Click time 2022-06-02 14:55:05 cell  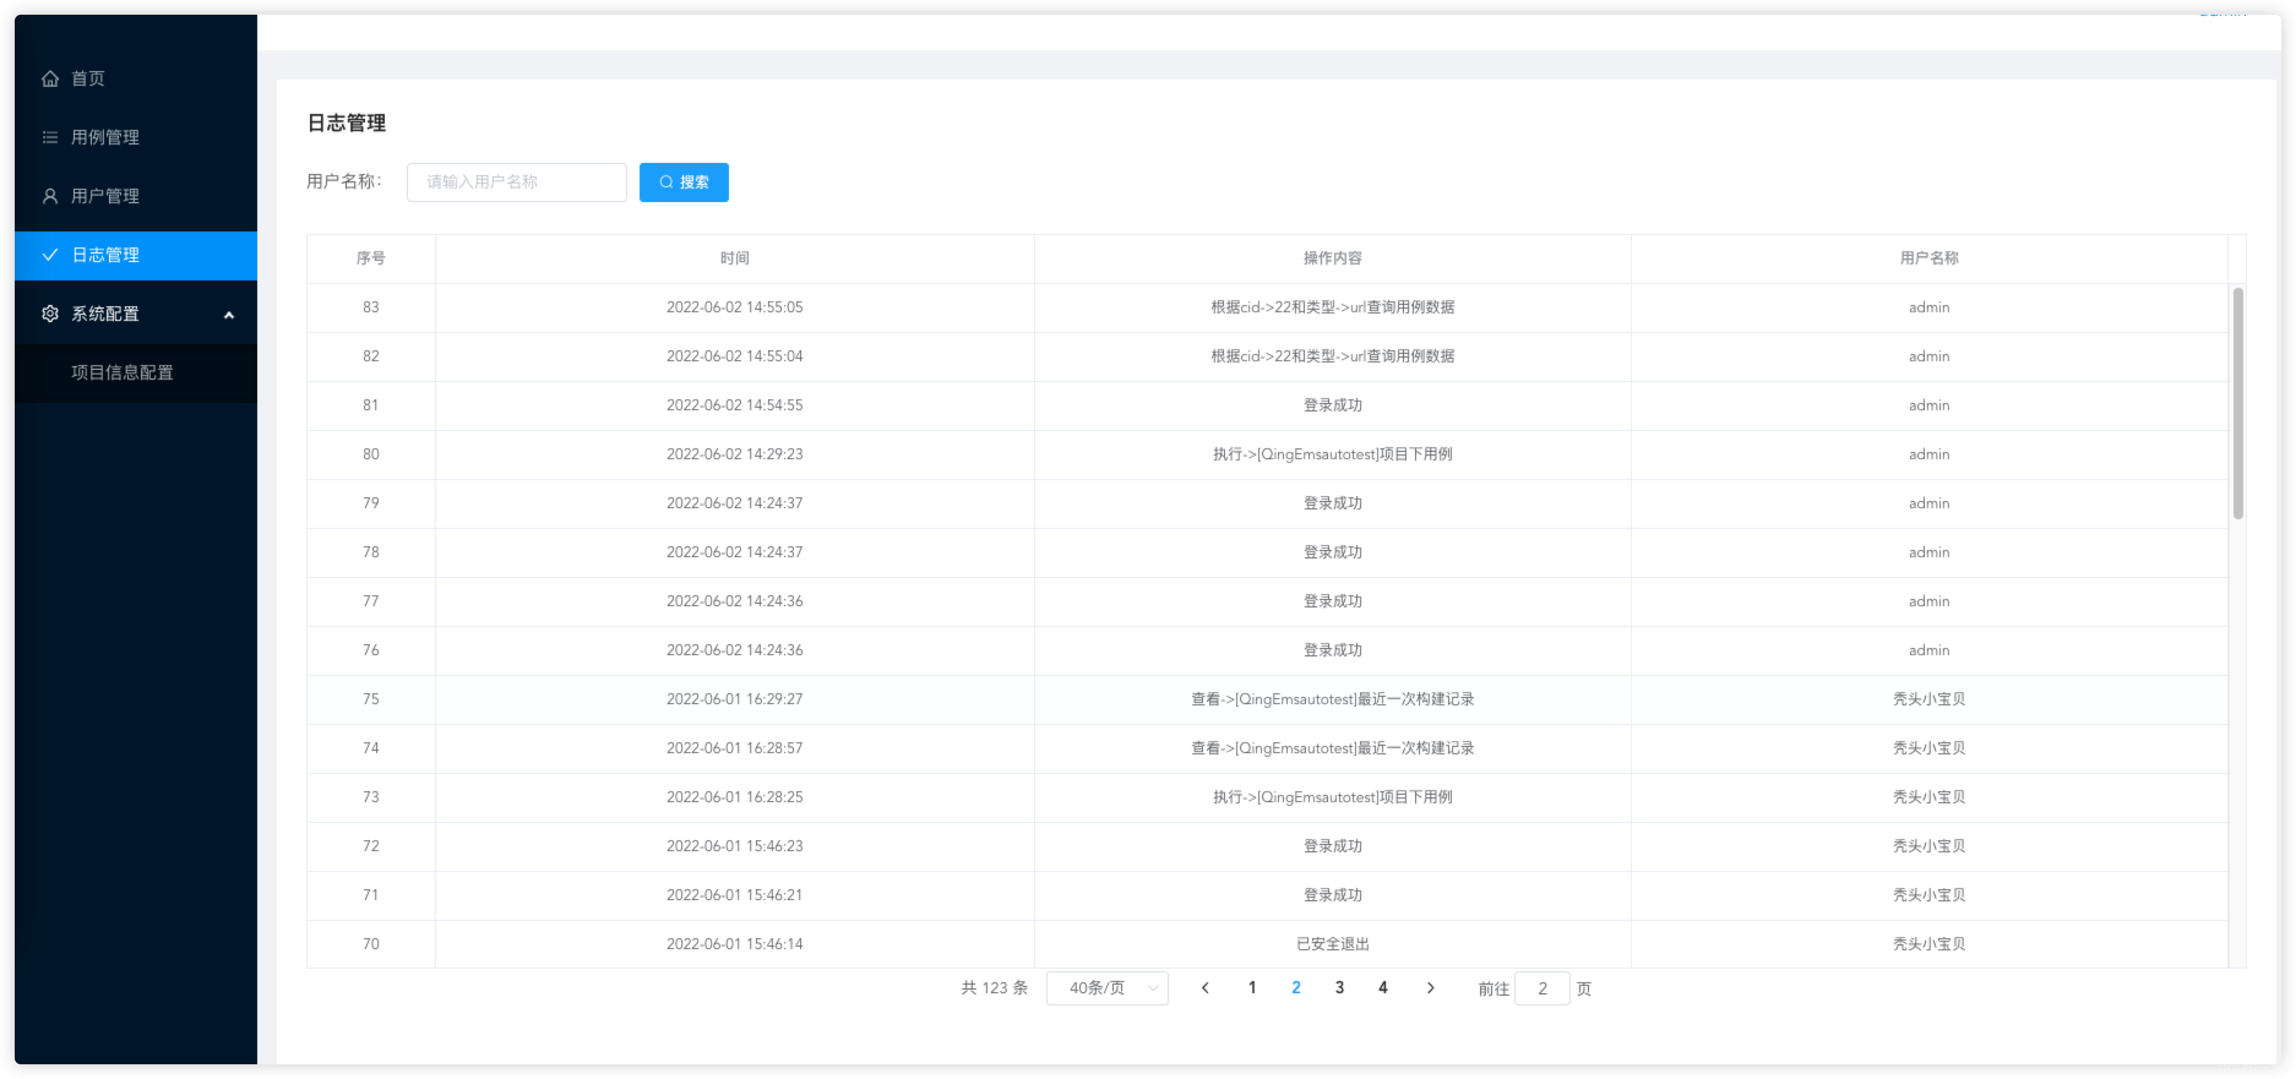tap(734, 307)
